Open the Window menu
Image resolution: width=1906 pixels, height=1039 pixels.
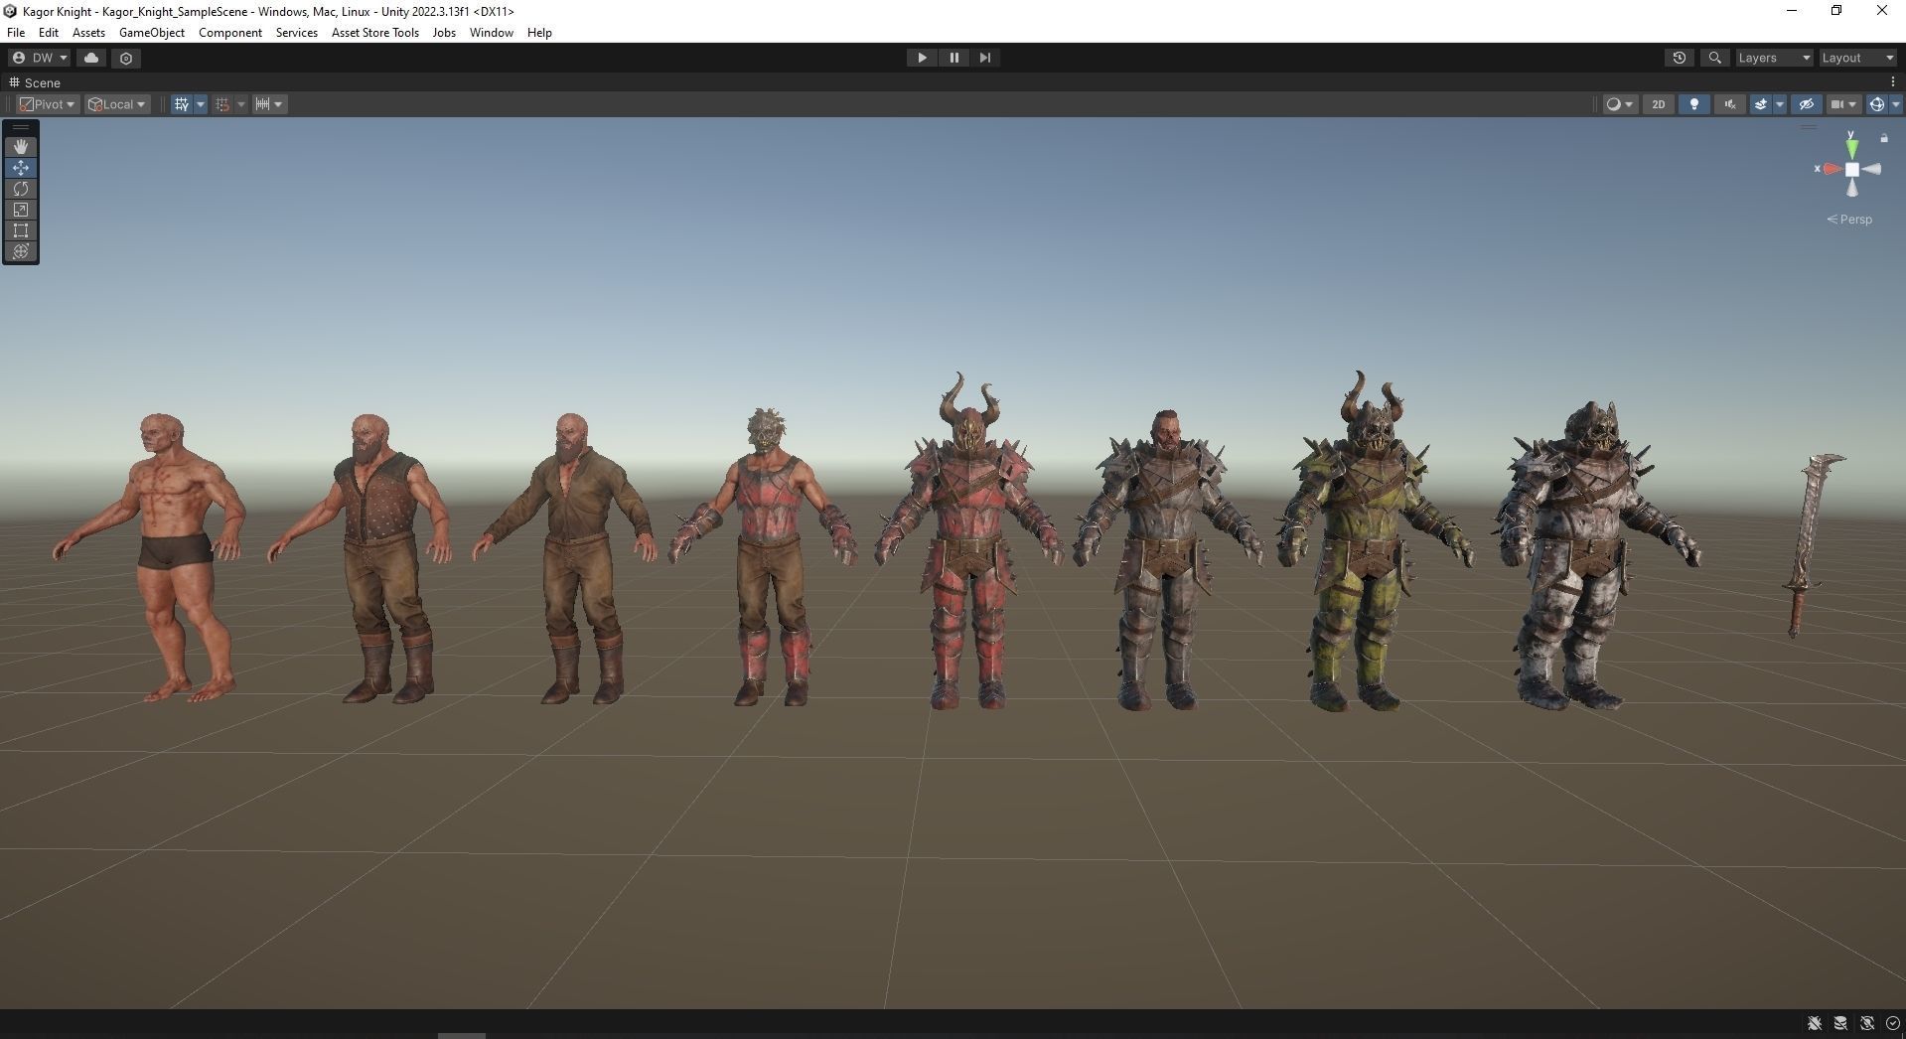pos(492,33)
